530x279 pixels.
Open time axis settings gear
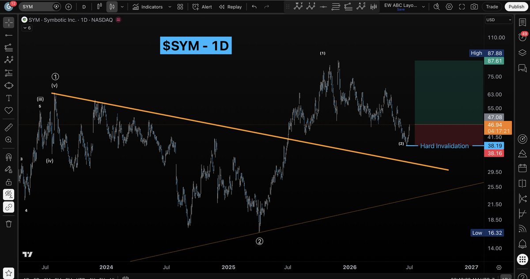click(x=499, y=267)
